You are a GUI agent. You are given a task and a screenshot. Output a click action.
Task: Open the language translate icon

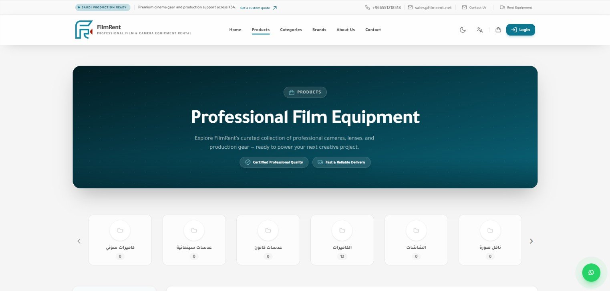[x=479, y=30]
